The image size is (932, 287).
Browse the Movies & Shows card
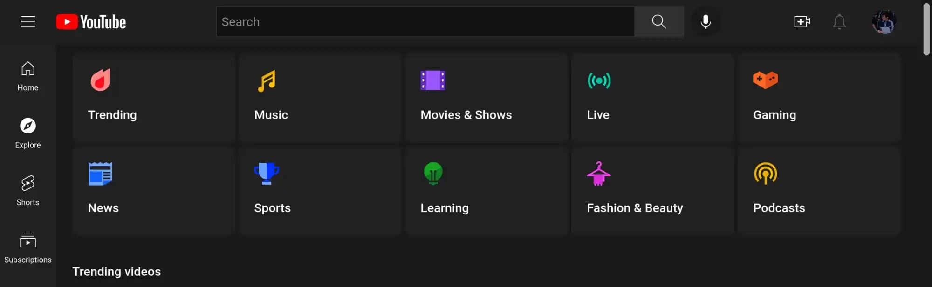487,97
